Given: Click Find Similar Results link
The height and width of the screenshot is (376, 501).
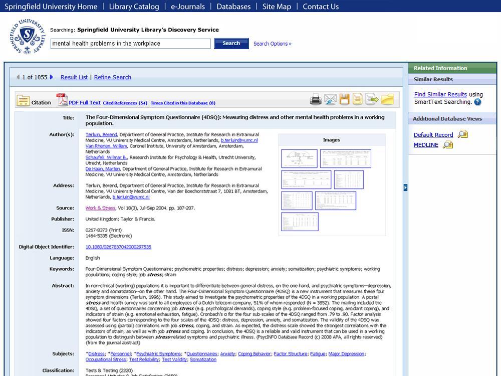Looking at the screenshot, I should [x=440, y=94].
